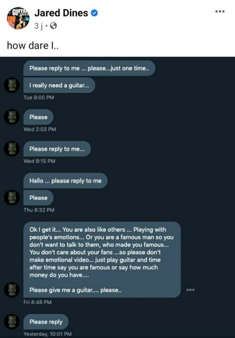Click the 'how dare I..' post caption
The height and width of the screenshot is (338, 235).
point(33,46)
